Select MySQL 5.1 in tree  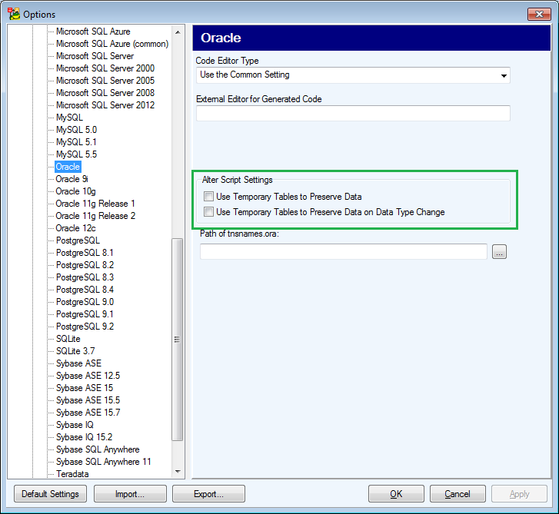pyautogui.click(x=76, y=142)
